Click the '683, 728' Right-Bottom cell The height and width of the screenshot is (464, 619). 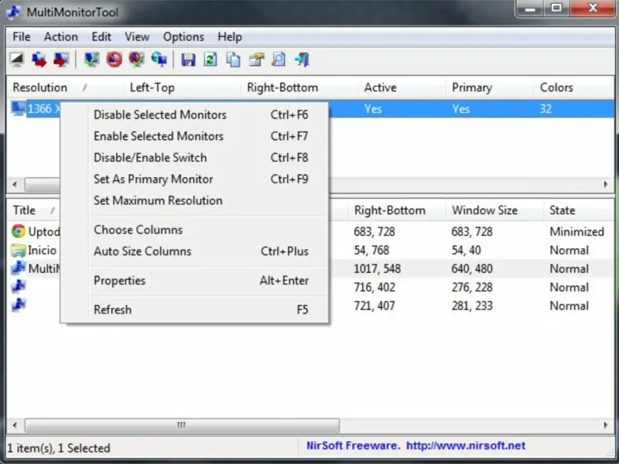tap(374, 231)
